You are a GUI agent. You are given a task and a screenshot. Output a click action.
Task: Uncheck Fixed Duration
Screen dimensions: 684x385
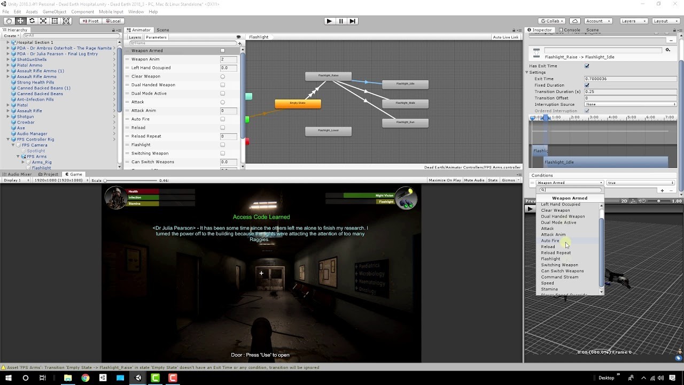click(587, 85)
